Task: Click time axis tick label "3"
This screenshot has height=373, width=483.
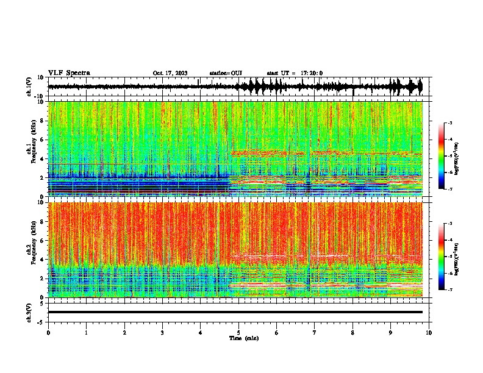Action: point(162,332)
